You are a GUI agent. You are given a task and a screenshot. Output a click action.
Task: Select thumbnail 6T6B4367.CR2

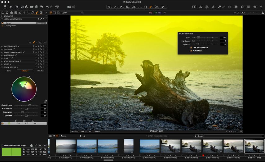pos(170,146)
